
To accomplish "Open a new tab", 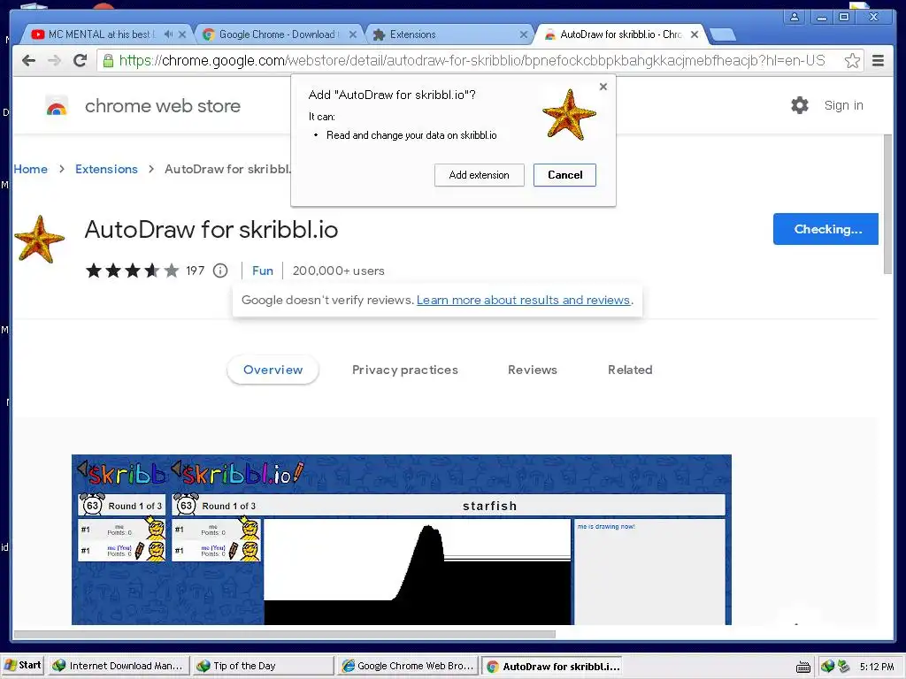I will pos(723,35).
